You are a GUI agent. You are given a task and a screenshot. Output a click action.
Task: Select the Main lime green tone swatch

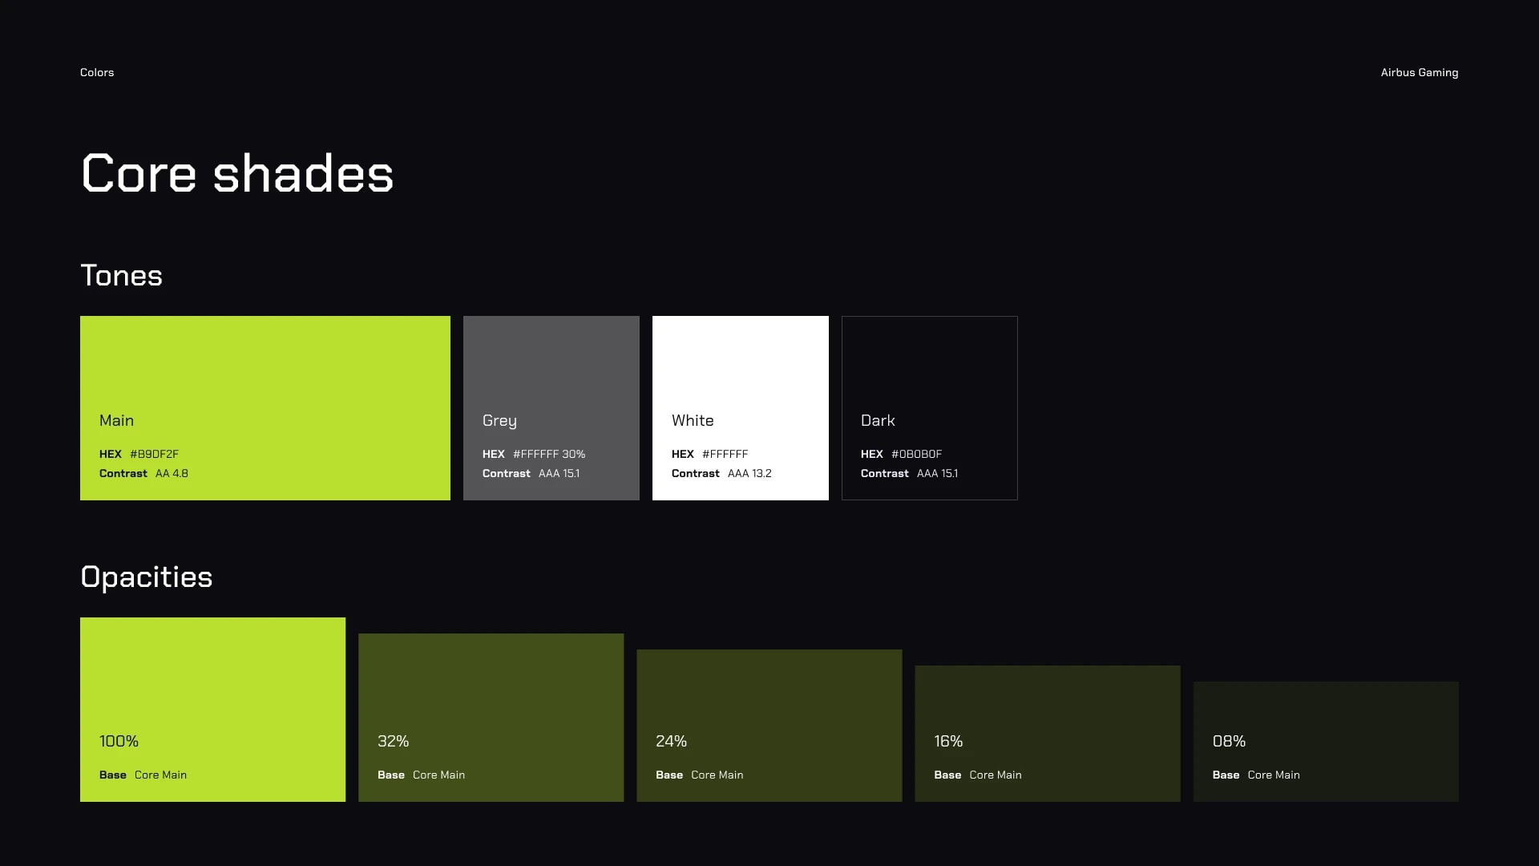(265, 408)
